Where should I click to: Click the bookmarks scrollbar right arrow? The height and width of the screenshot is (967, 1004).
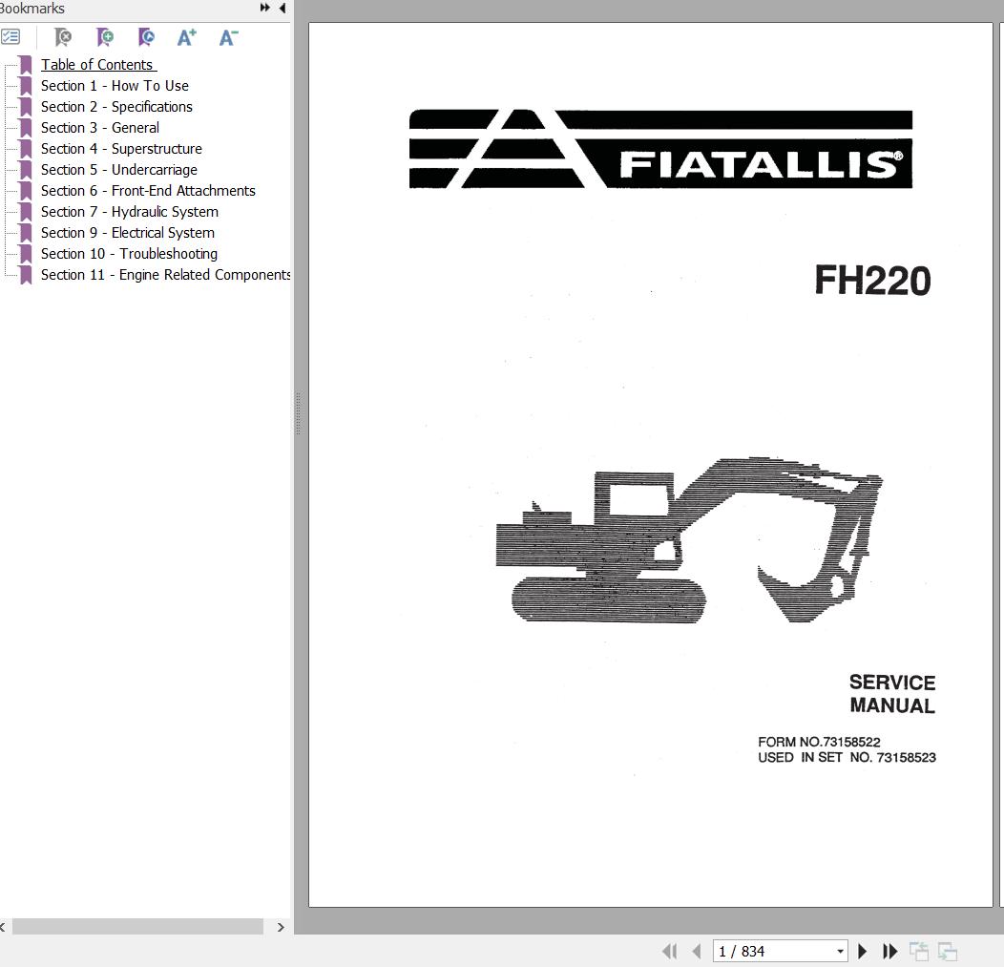coord(281,927)
